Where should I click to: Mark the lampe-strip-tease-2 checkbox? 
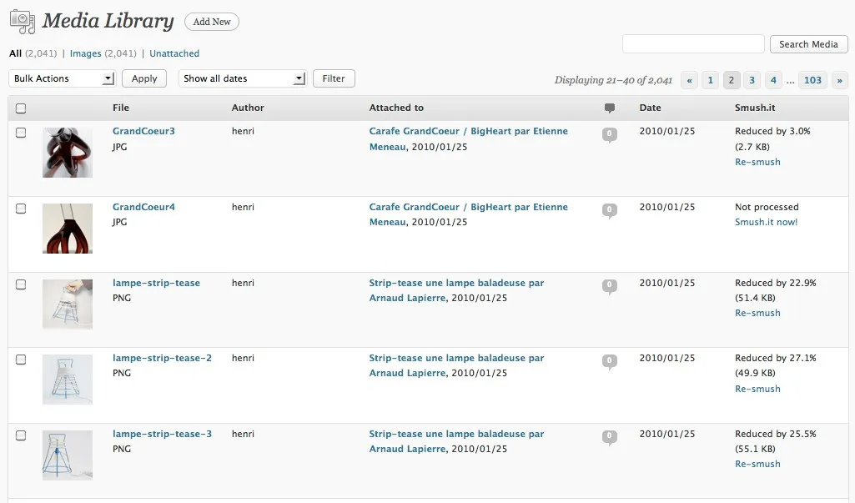click(x=21, y=360)
